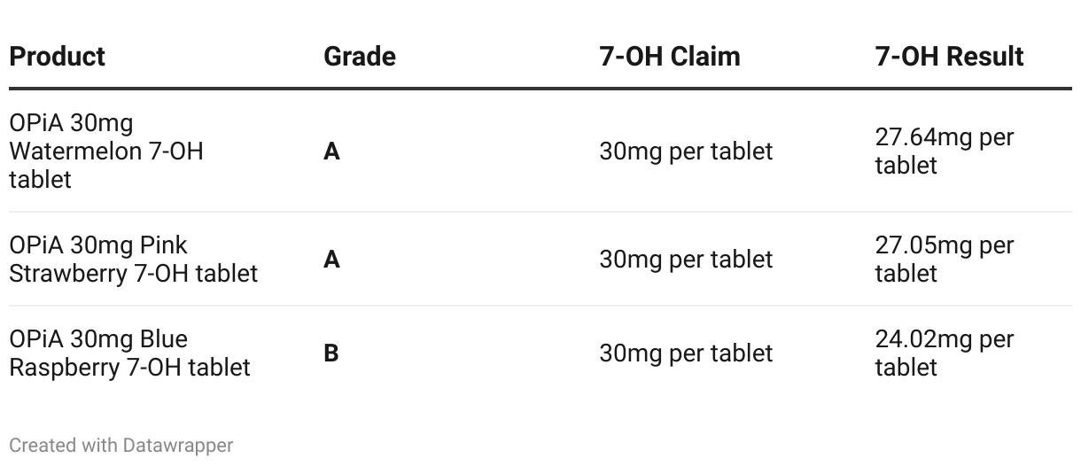Click the 7-OH Result column header
Viewport: 1081px width, 466px height.
pos(949,57)
